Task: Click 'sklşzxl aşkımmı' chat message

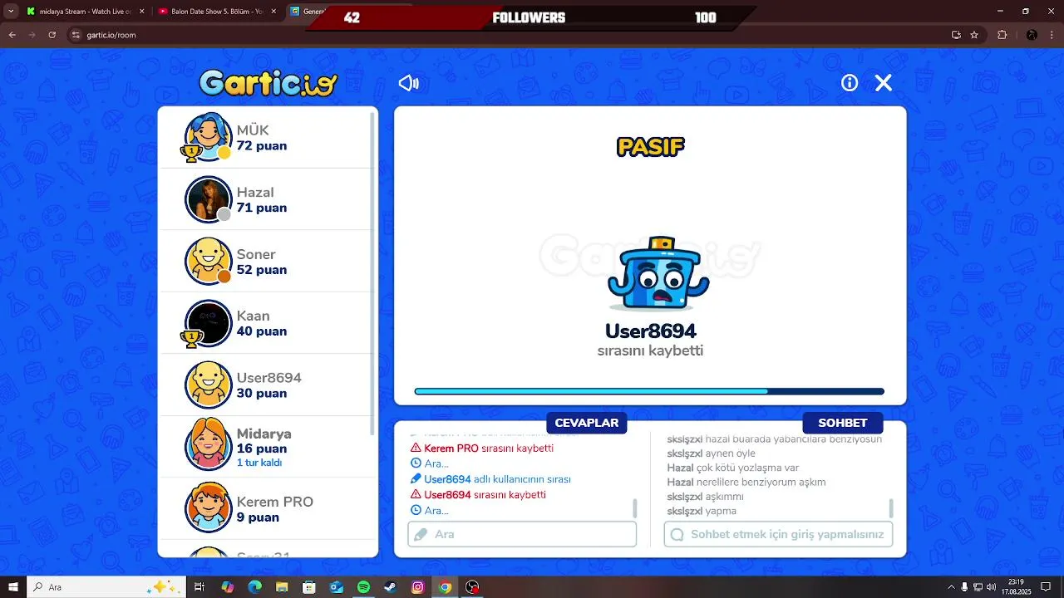Action: (705, 497)
